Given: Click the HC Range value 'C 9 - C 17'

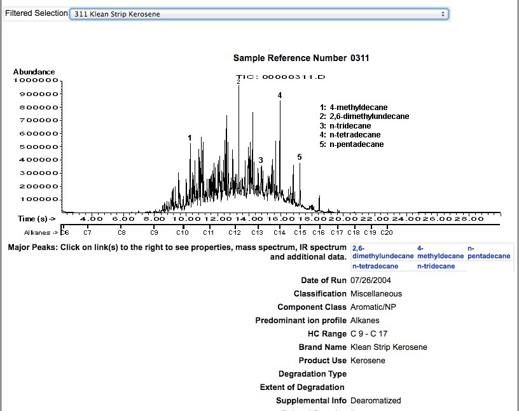Looking at the screenshot, I should pos(369,333).
